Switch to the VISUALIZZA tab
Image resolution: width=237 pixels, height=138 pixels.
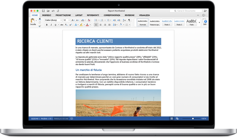[x=144, y=15]
